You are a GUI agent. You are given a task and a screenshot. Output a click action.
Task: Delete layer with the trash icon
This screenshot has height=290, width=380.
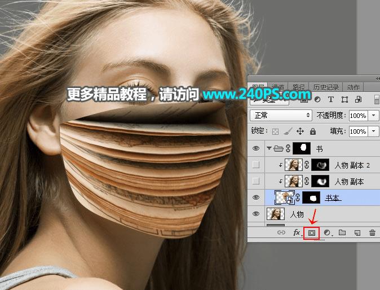372,233
